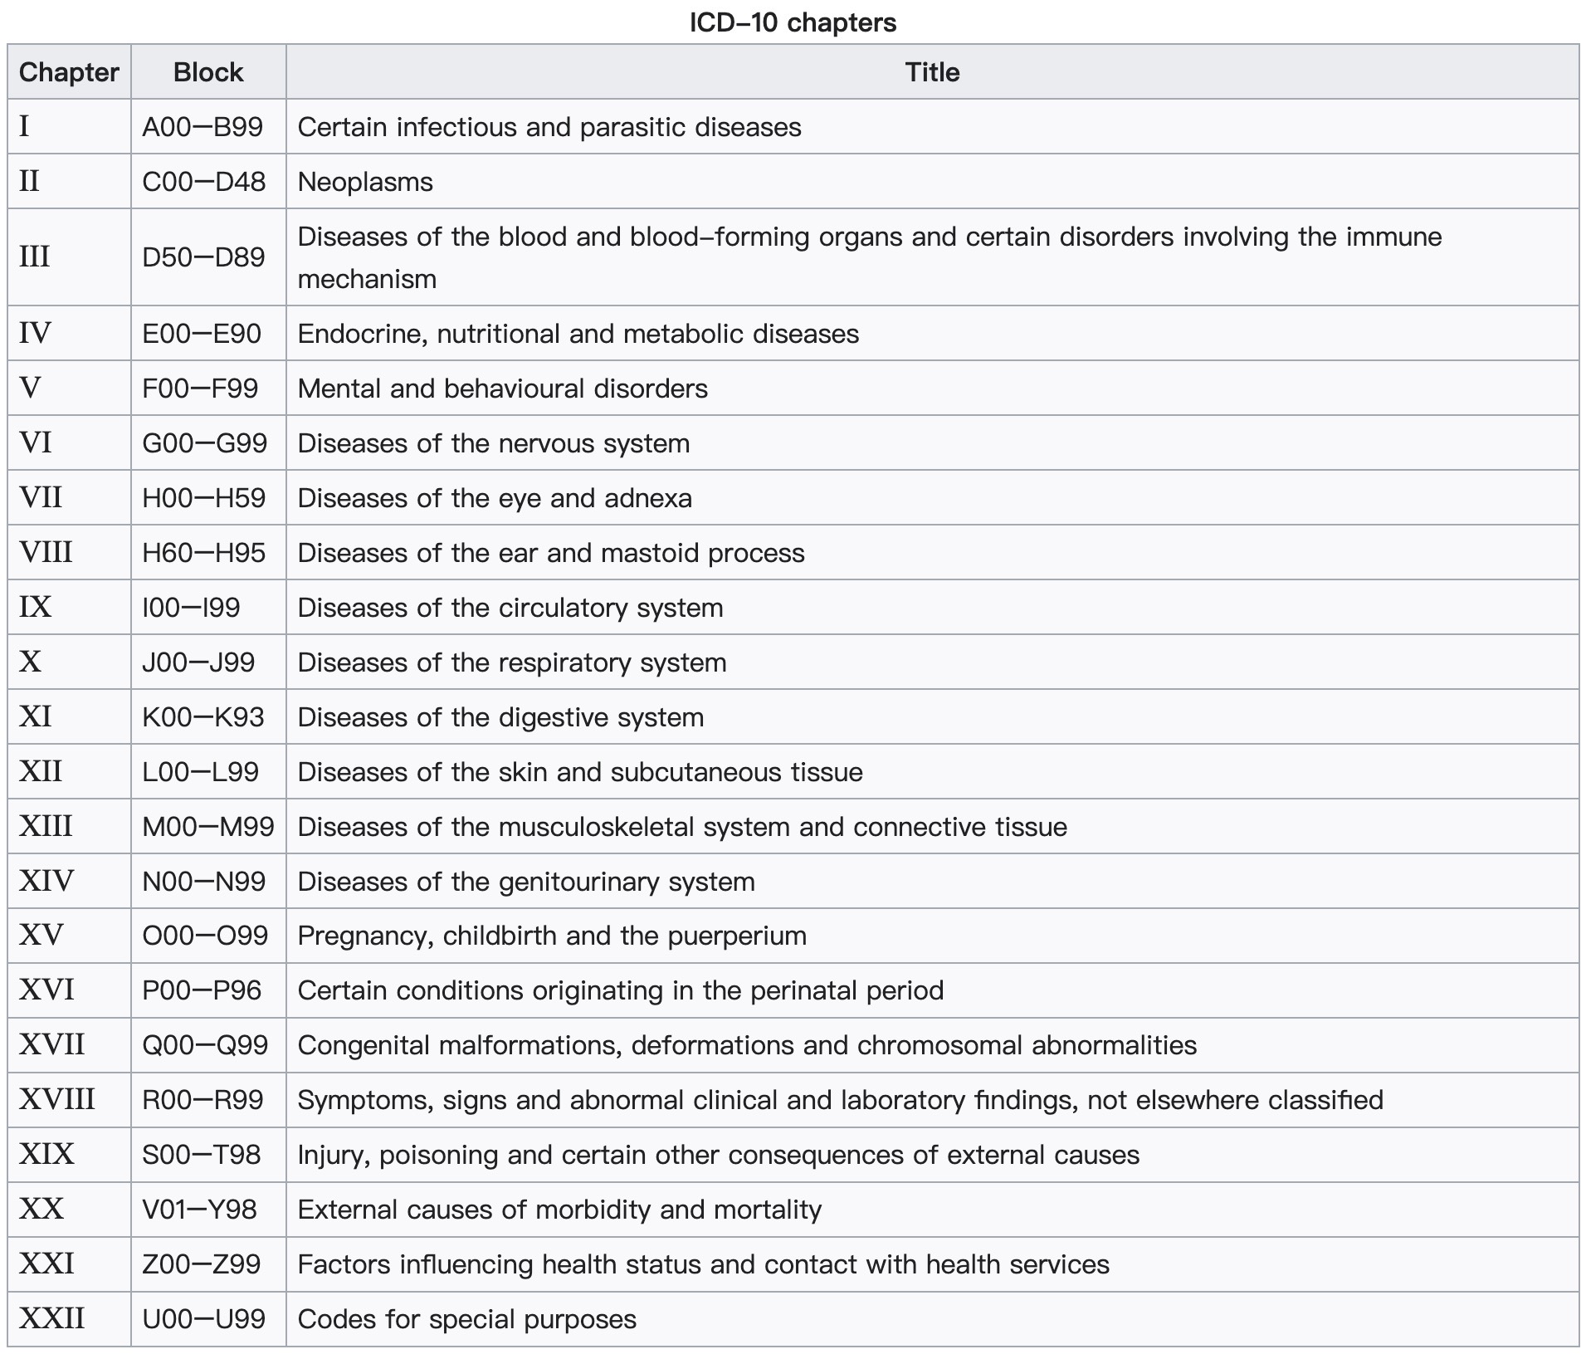Click Pregnancy, childbirth and the puerperium
Screen dimensions: 1586x1354
pyautogui.click(x=552, y=936)
